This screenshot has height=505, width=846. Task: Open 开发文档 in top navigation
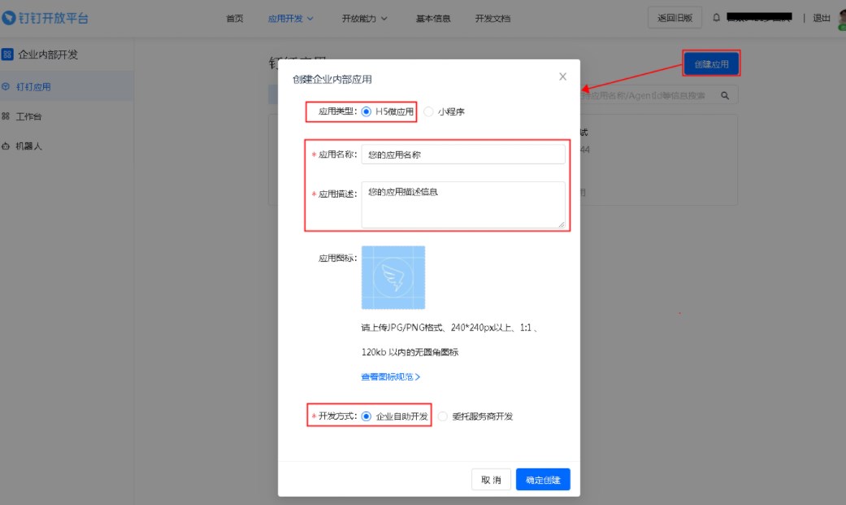492,18
